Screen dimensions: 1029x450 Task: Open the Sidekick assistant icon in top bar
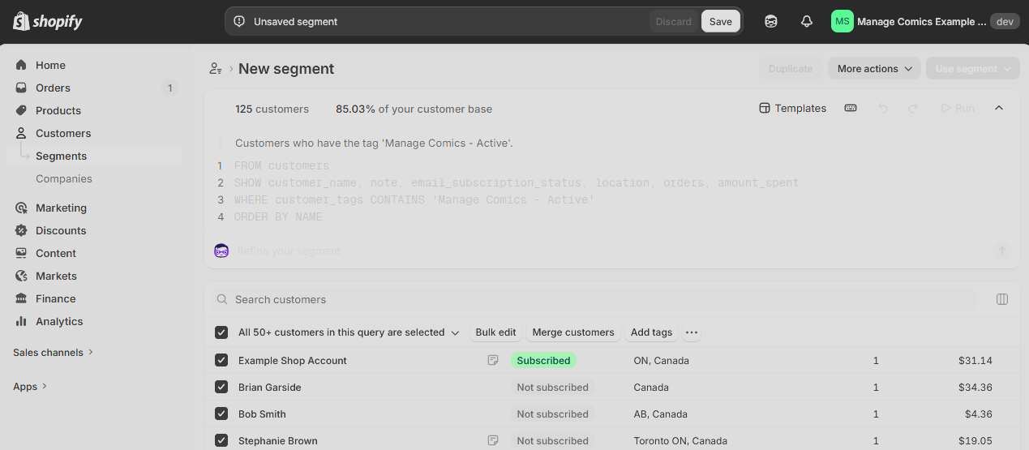tap(771, 22)
